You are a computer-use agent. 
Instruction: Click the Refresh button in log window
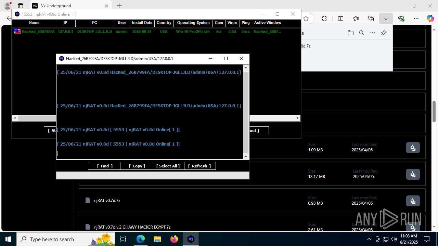tap(199, 166)
